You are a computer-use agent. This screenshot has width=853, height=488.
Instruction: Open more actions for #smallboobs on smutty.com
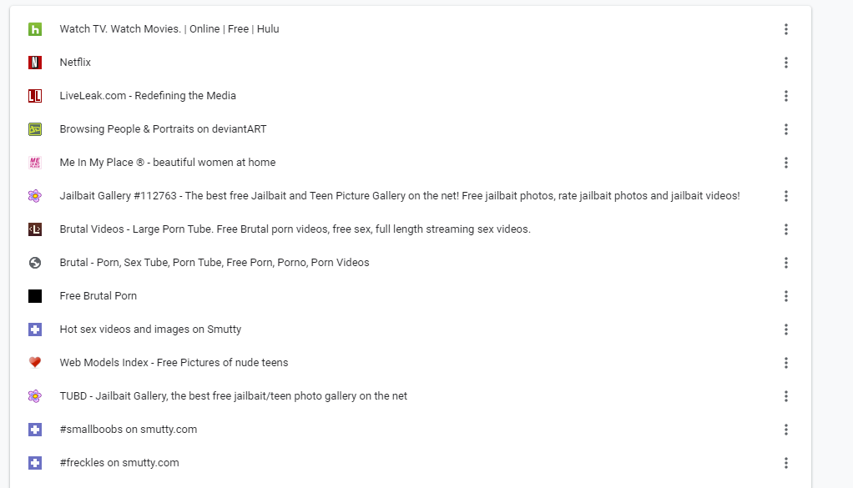tap(786, 430)
